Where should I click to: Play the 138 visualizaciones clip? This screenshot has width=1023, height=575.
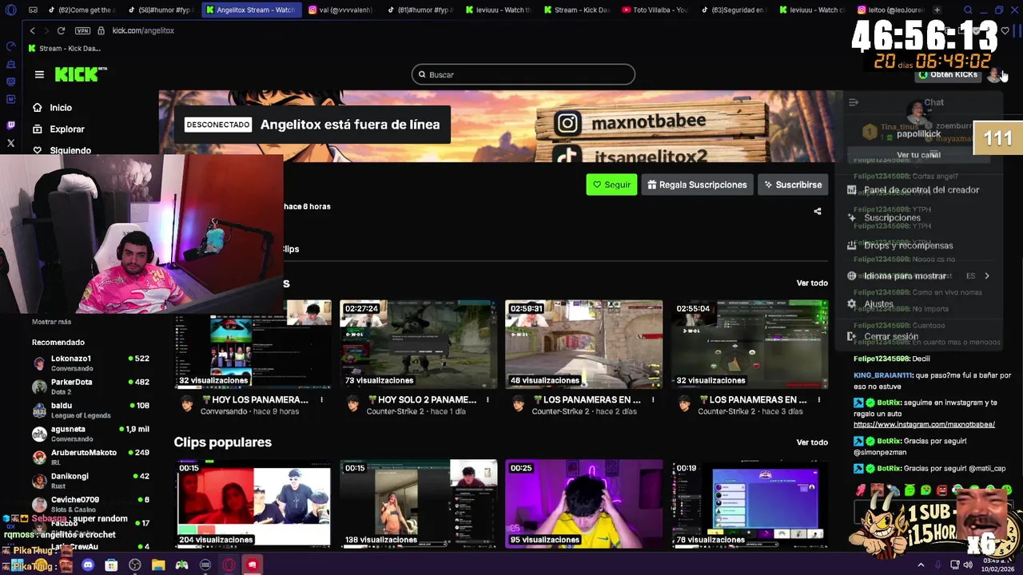coord(418,504)
